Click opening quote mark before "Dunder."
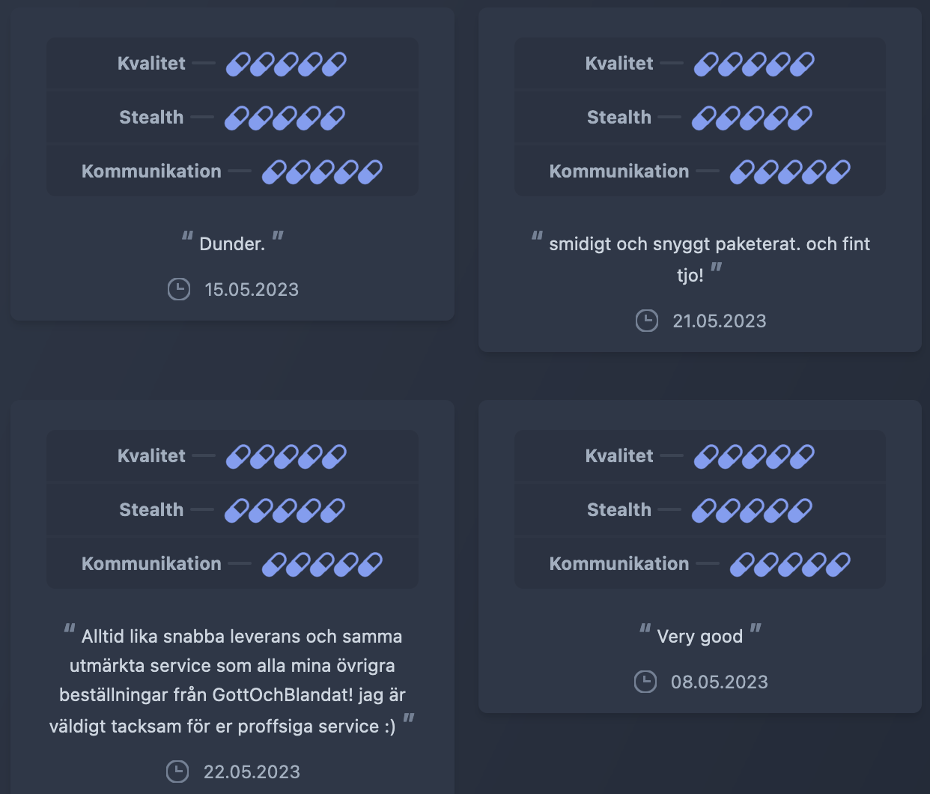This screenshot has height=794, width=930. point(187,237)
